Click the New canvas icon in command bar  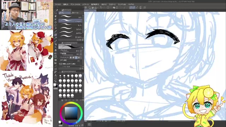[x=90, y=7]
